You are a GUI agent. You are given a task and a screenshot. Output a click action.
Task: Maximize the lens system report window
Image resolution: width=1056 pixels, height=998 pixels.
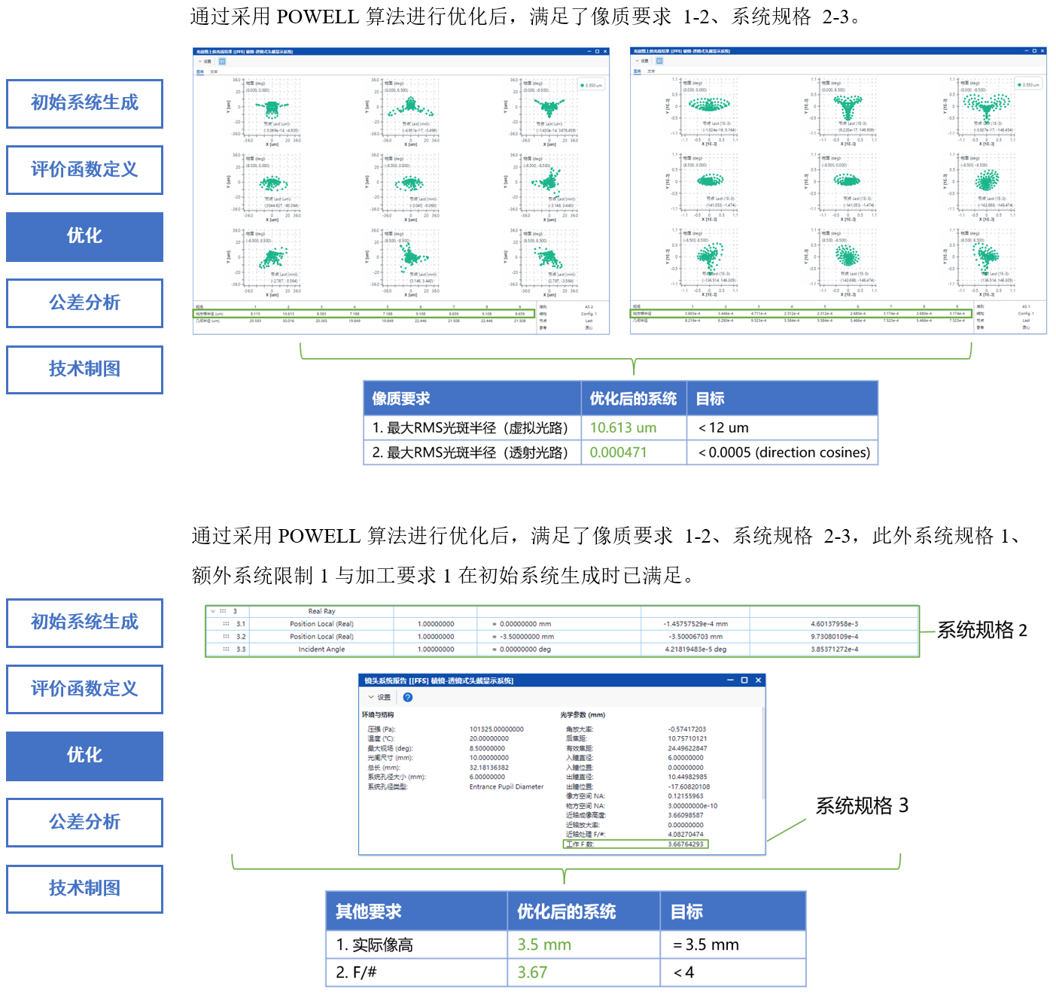point(744,680)
